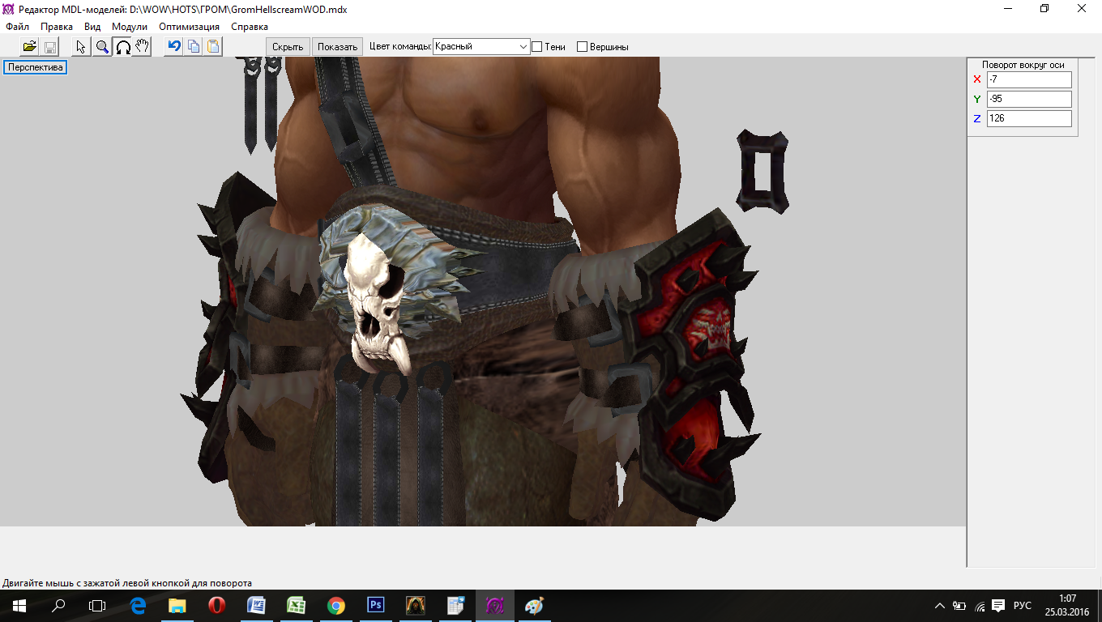The image size is (1102, 622).
Task: Undo with the blue arrow icon
Action: point(173,46)
